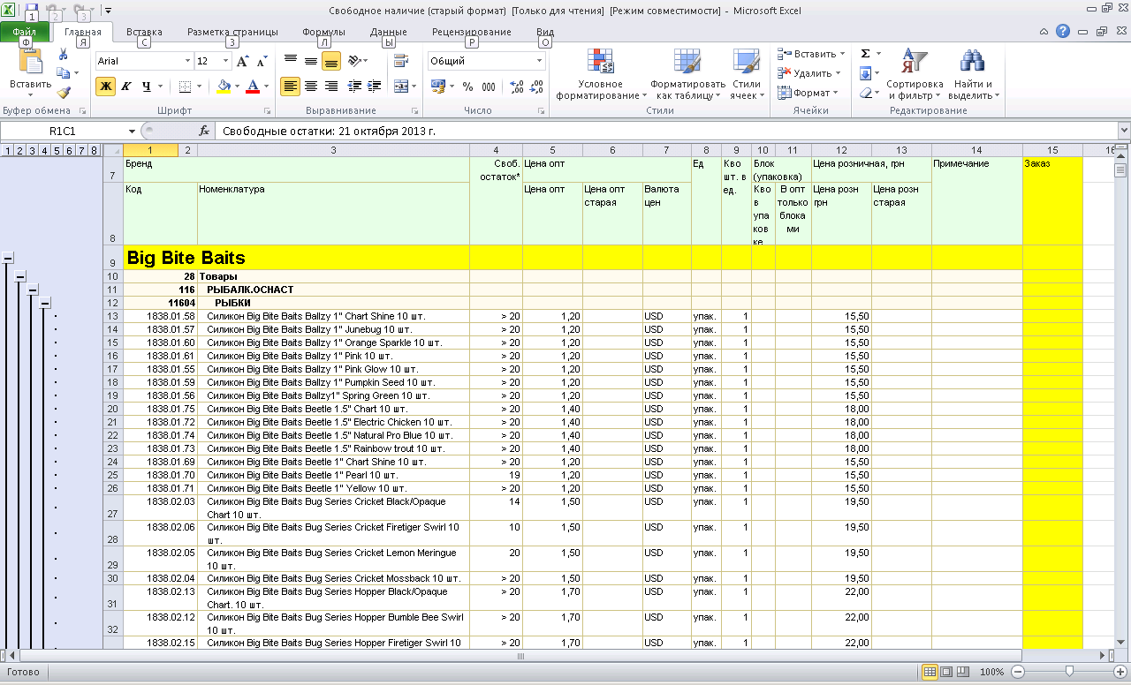Open Форматировать как таблицу gallery

(x=687, y=74)
